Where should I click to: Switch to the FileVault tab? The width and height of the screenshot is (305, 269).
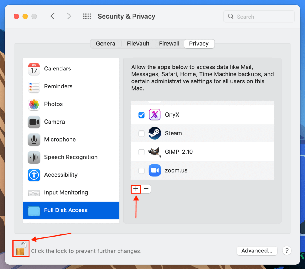138,44
